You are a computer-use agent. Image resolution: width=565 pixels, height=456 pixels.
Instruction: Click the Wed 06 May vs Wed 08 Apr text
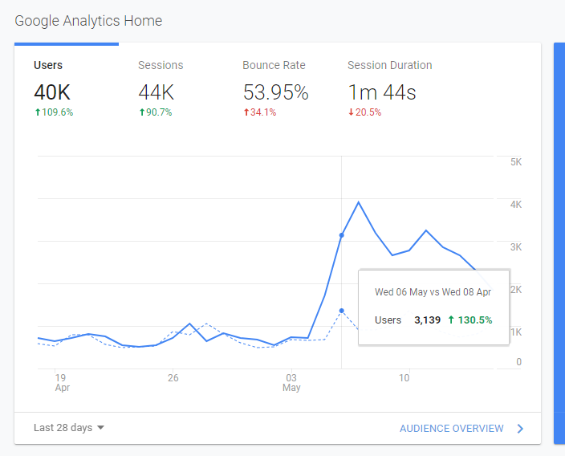click(x=433, y=292)
